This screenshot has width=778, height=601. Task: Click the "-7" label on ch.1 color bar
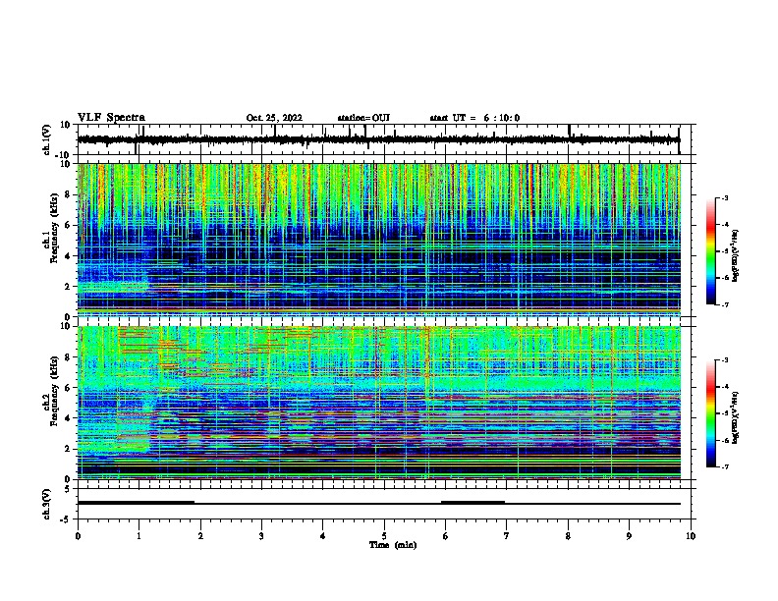[724, 304]
